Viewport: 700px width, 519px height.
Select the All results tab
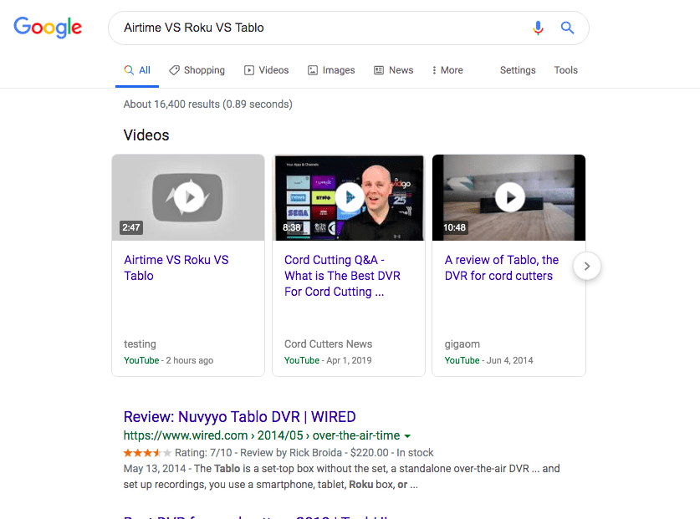tap(137, 70)
